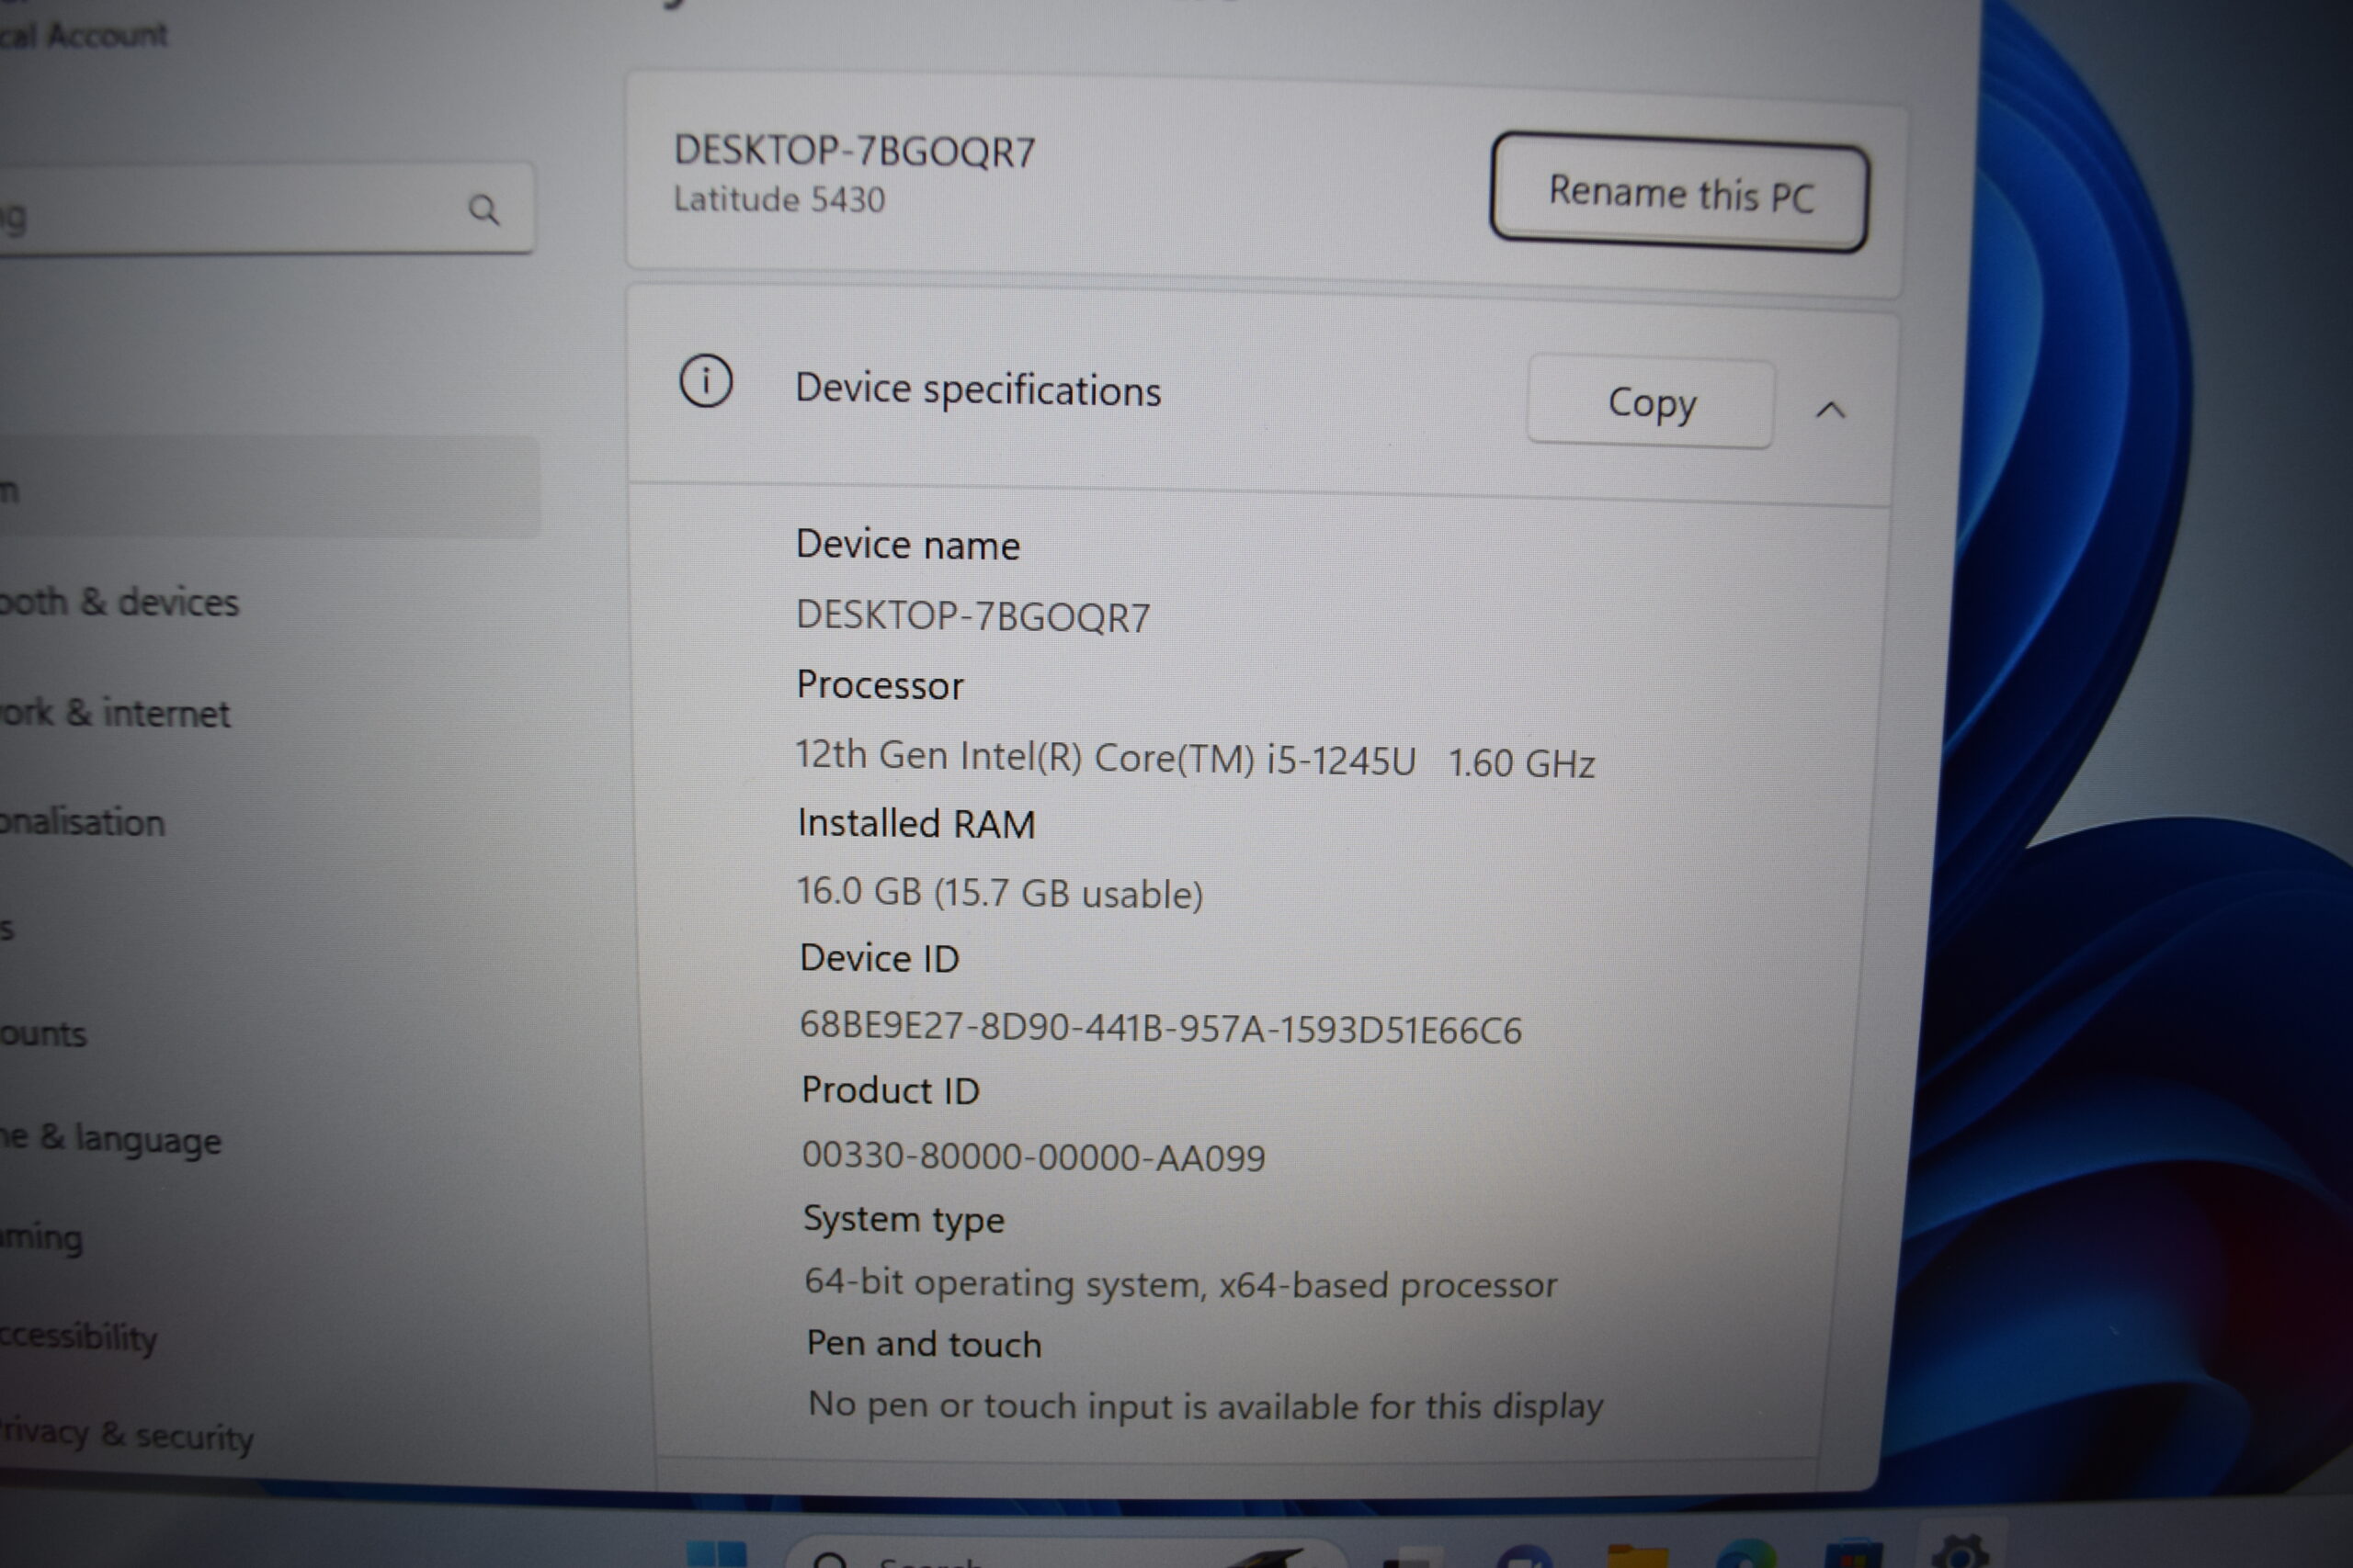Click the DESKTOP-7BGOQR7 heading in top card

pyautogui.click(x=855, y=151)
